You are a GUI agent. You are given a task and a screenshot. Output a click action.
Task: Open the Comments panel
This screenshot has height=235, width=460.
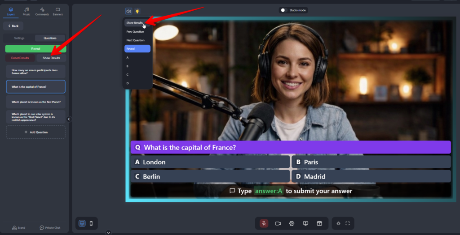coord(42,11)
